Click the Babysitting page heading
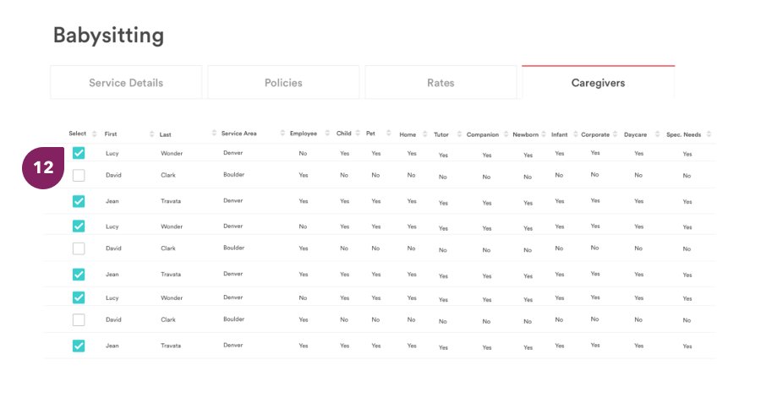The image size is (761, 409). click(x=109, y=35)
